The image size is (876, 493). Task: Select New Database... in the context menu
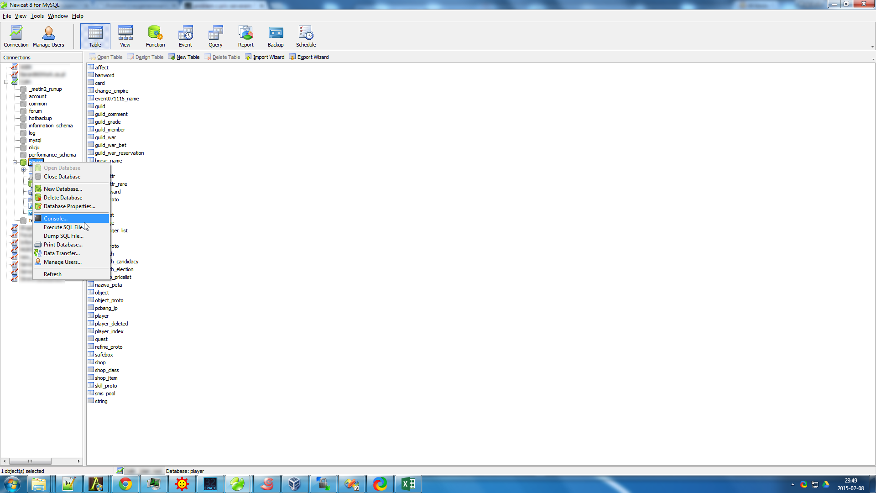(72, 189)
